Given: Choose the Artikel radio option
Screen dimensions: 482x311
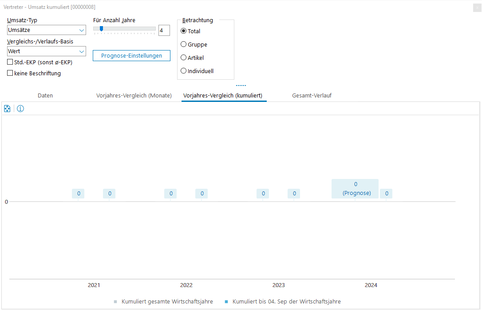Looking at the screenshot, I should click(x=184, y=58).
